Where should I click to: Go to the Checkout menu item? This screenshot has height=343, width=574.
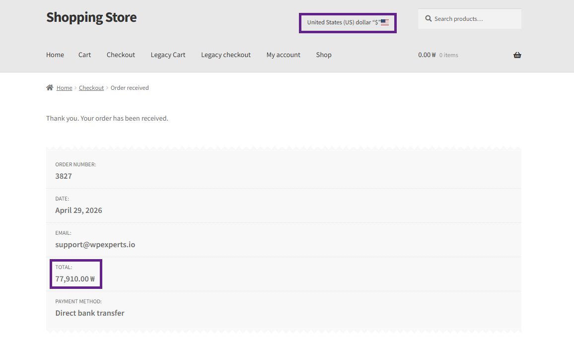click(x=121, y=55)
